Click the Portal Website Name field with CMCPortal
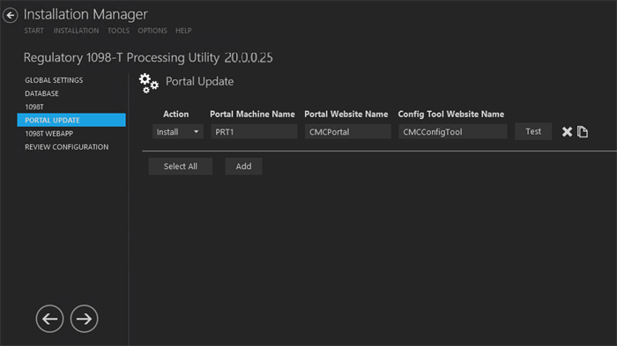 coord(348,132)
